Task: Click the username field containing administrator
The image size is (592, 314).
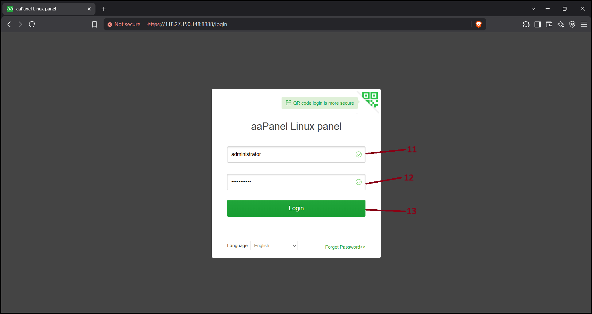Action: click(296, 154)
